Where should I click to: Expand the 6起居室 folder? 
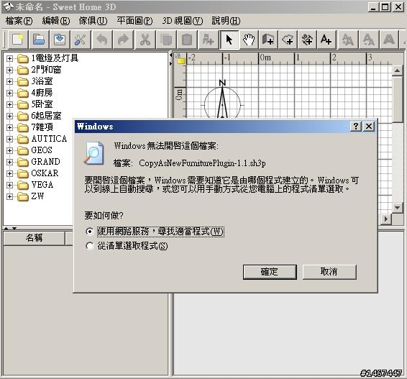(9, 116)
